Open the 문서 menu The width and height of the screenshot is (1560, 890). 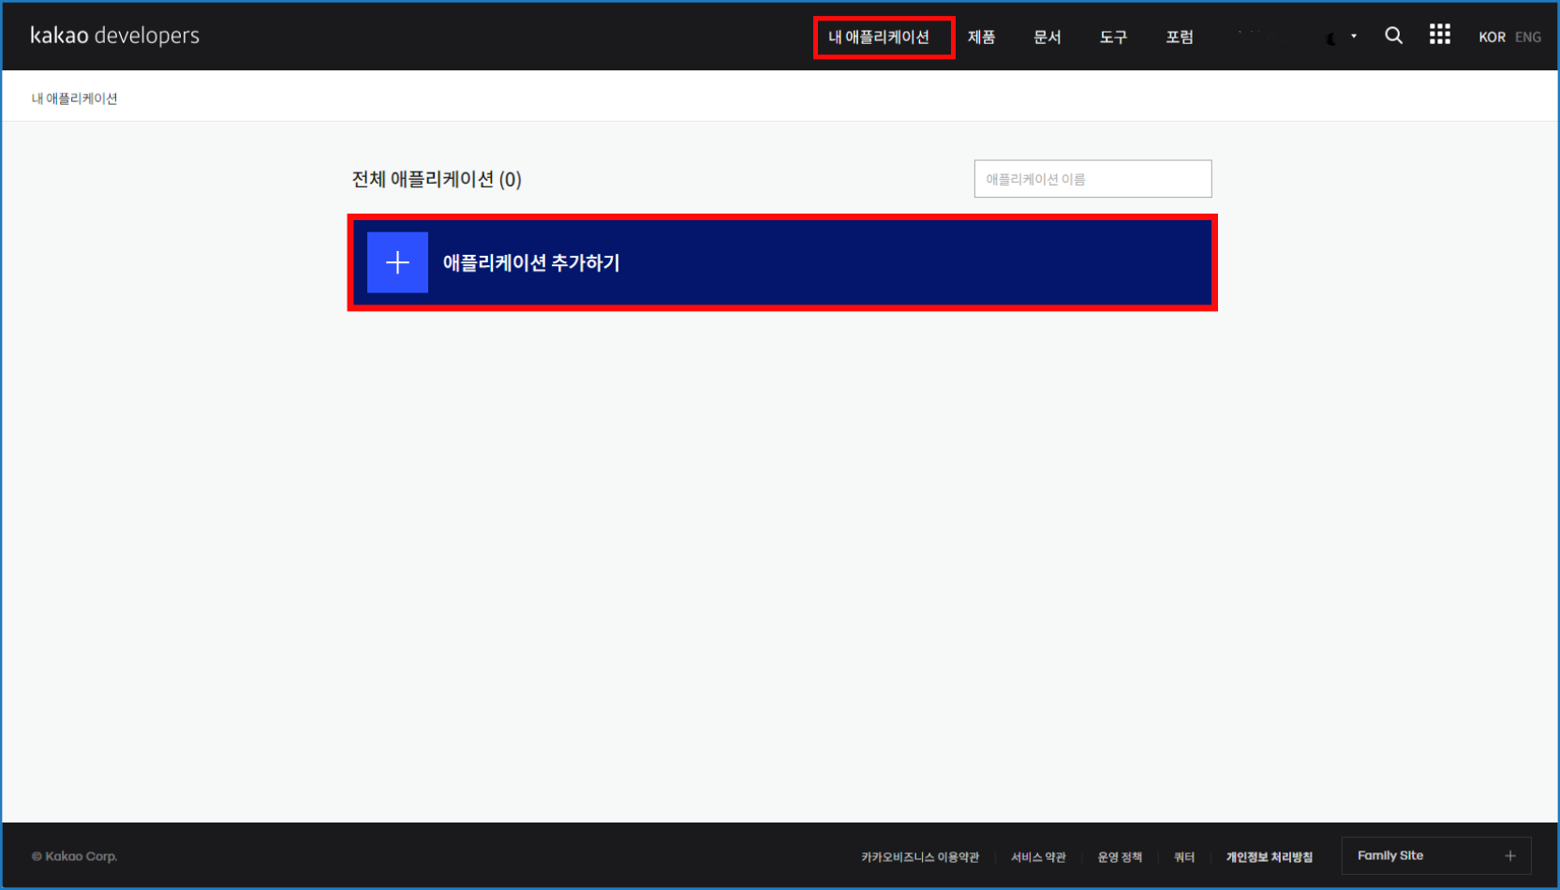coord(1047,37)
